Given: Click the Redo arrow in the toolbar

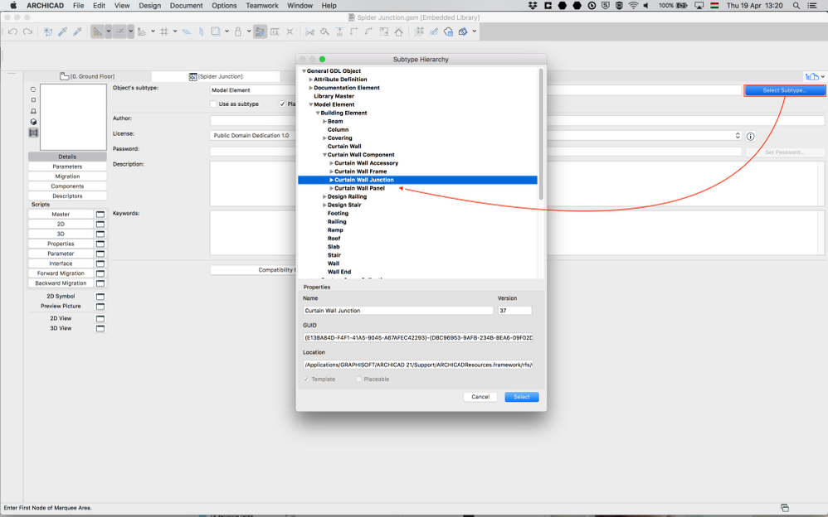Looking at the screenshot, I should tap(27, 31).
